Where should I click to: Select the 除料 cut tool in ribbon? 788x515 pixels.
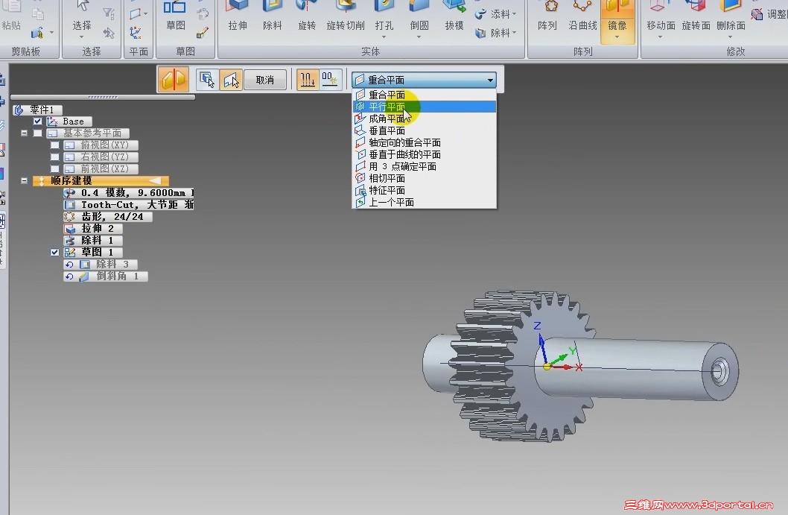pos(273,16)
